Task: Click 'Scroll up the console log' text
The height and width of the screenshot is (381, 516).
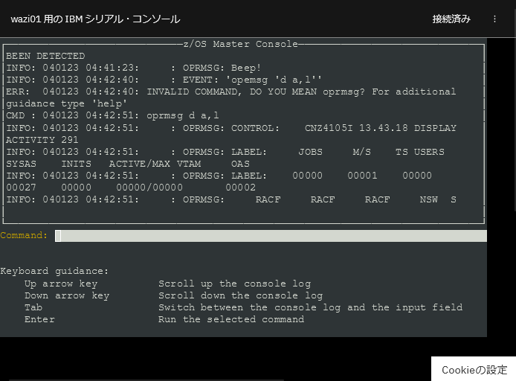Action: coord(235,284)
